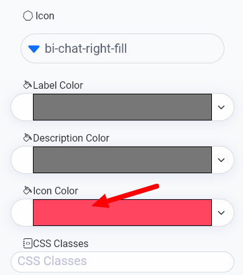Image resolution: width=243 pixels, height=275 pixels.
Task: Click the paint bucket icon beside Label Color
Action: (x=27, y=85)
